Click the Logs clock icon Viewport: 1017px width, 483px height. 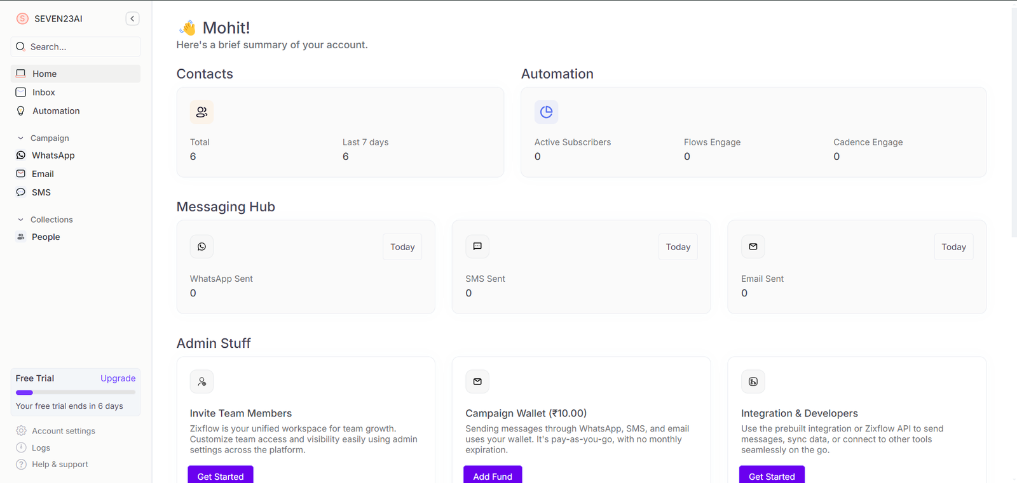pos(21,447)
